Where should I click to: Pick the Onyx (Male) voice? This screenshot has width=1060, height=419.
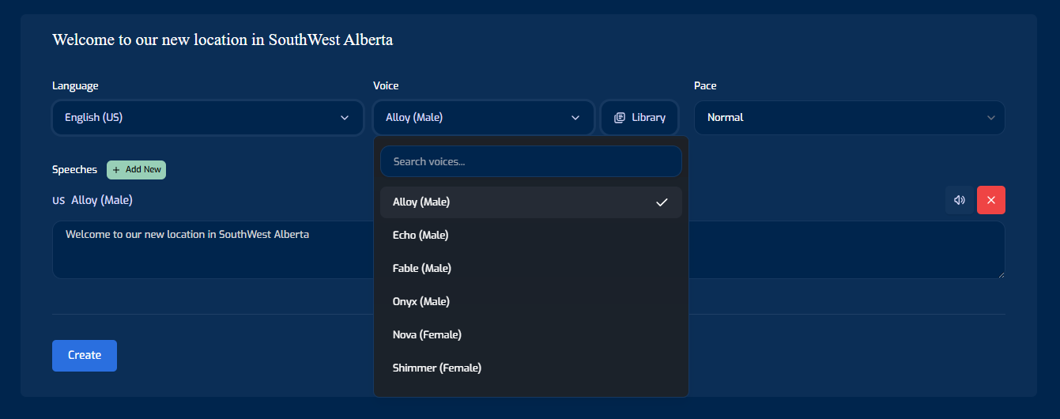(x=531, y=302)
